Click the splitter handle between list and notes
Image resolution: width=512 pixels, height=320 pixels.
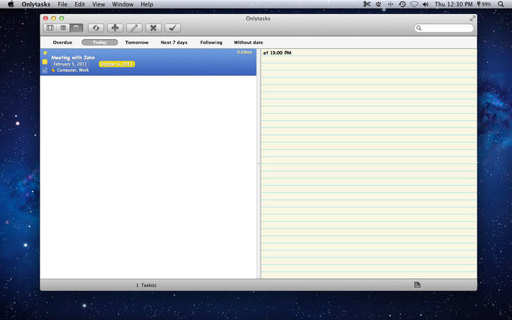pyautogui.click(x=259, y=163)
